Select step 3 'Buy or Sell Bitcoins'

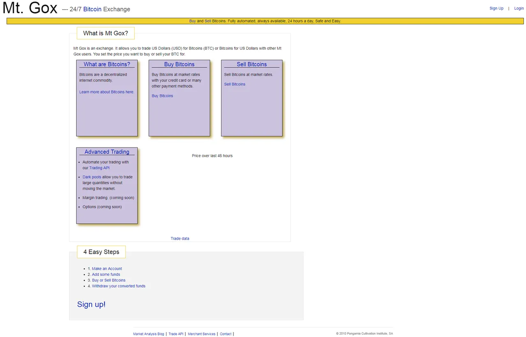point(109,280)
